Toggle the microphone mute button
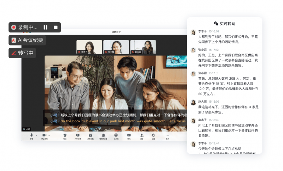 coord(31,135)
